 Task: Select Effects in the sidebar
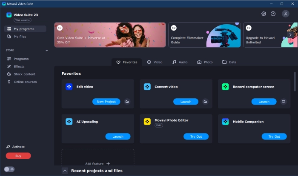coord(19,66)
